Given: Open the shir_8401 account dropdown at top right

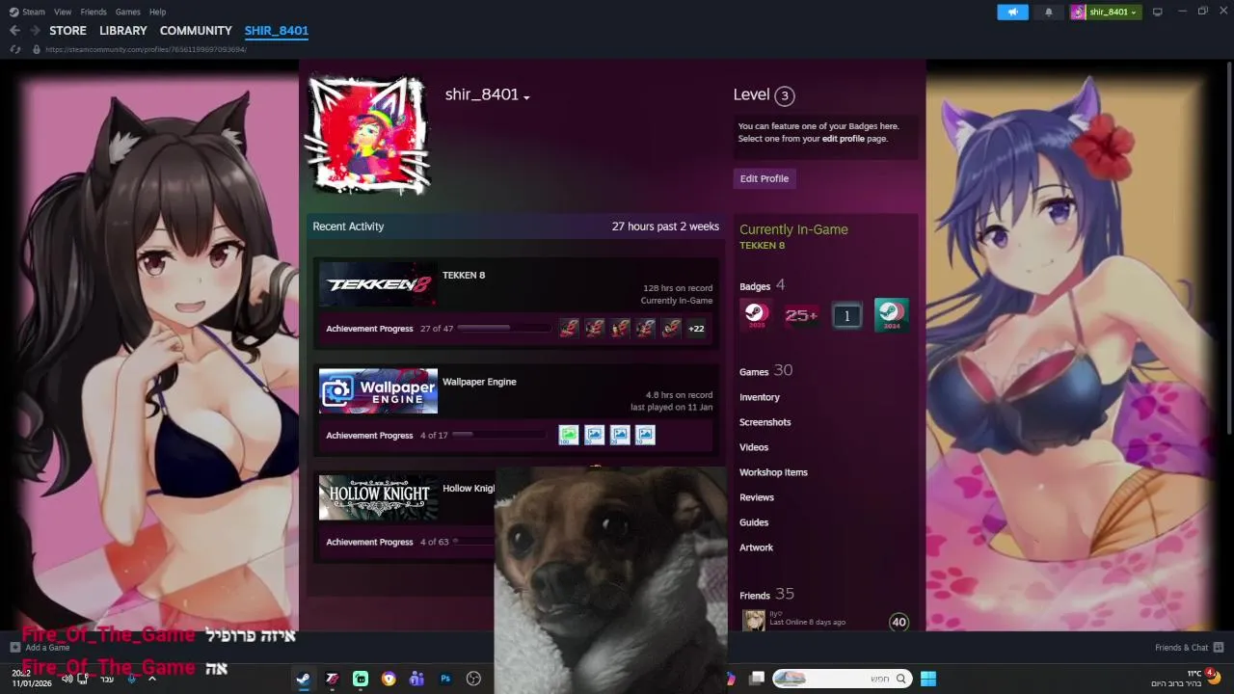Looking at the screenshot, I should [x=1105, y=12].
